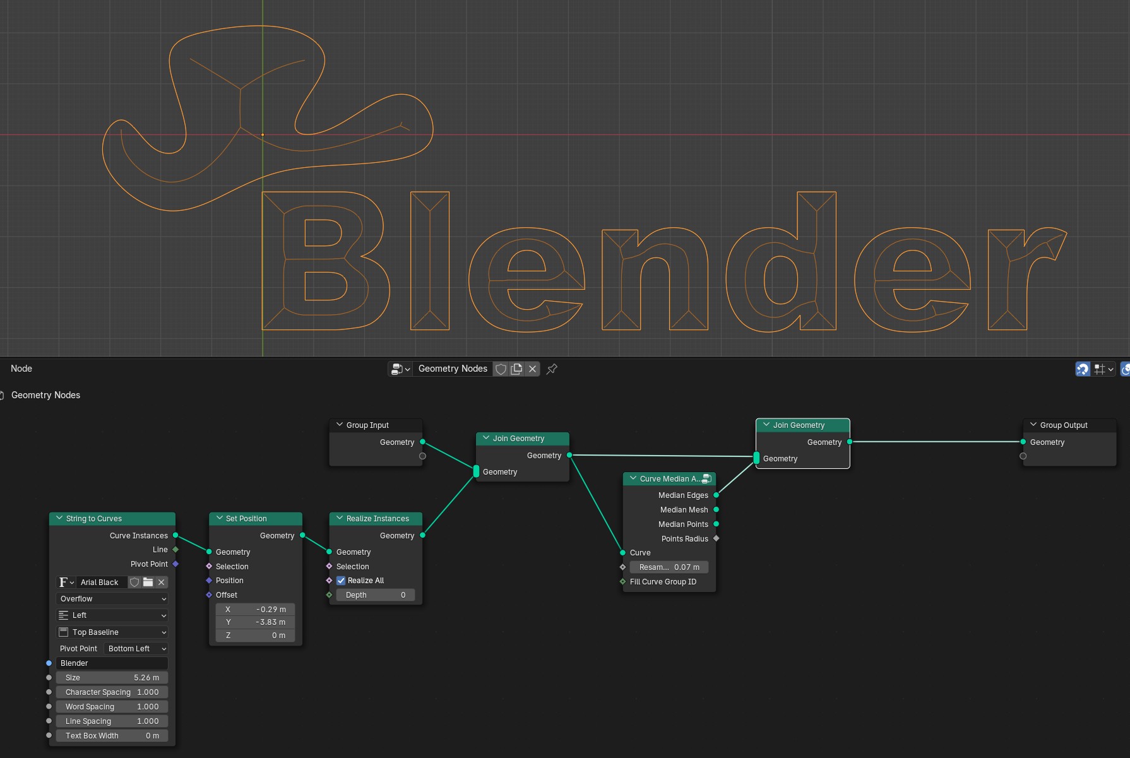Unlink the Arial Black font
1130x758 pixels.
[162, 583]
